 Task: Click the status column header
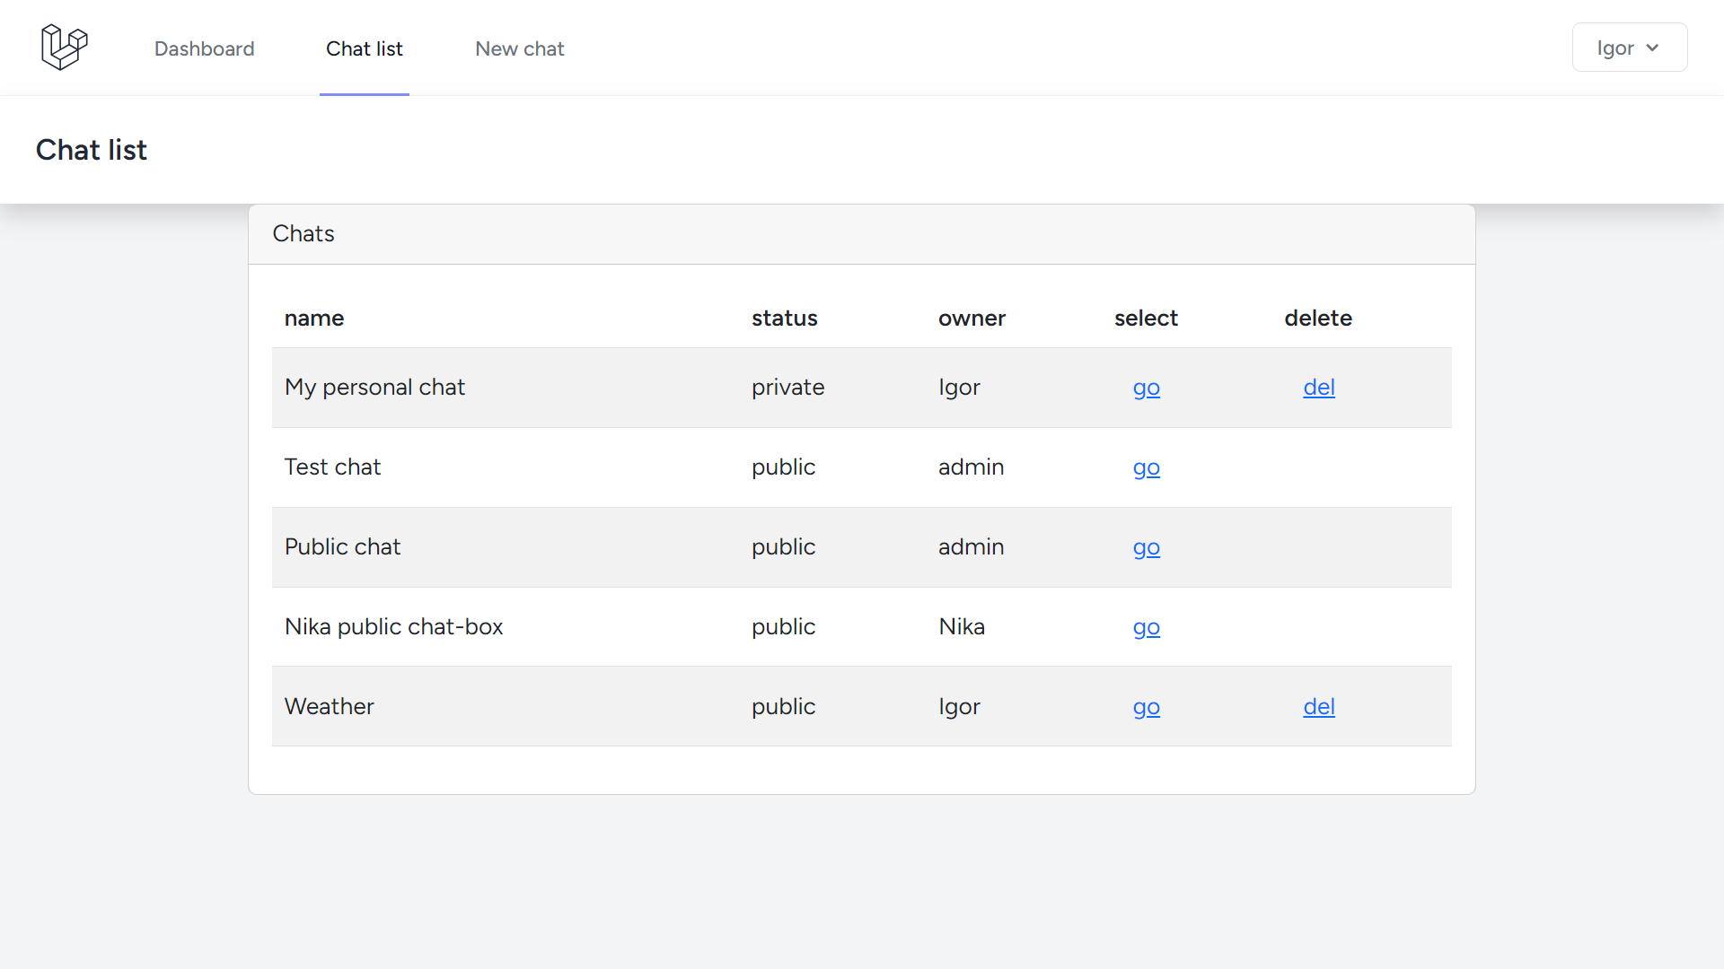coord(784,319)
